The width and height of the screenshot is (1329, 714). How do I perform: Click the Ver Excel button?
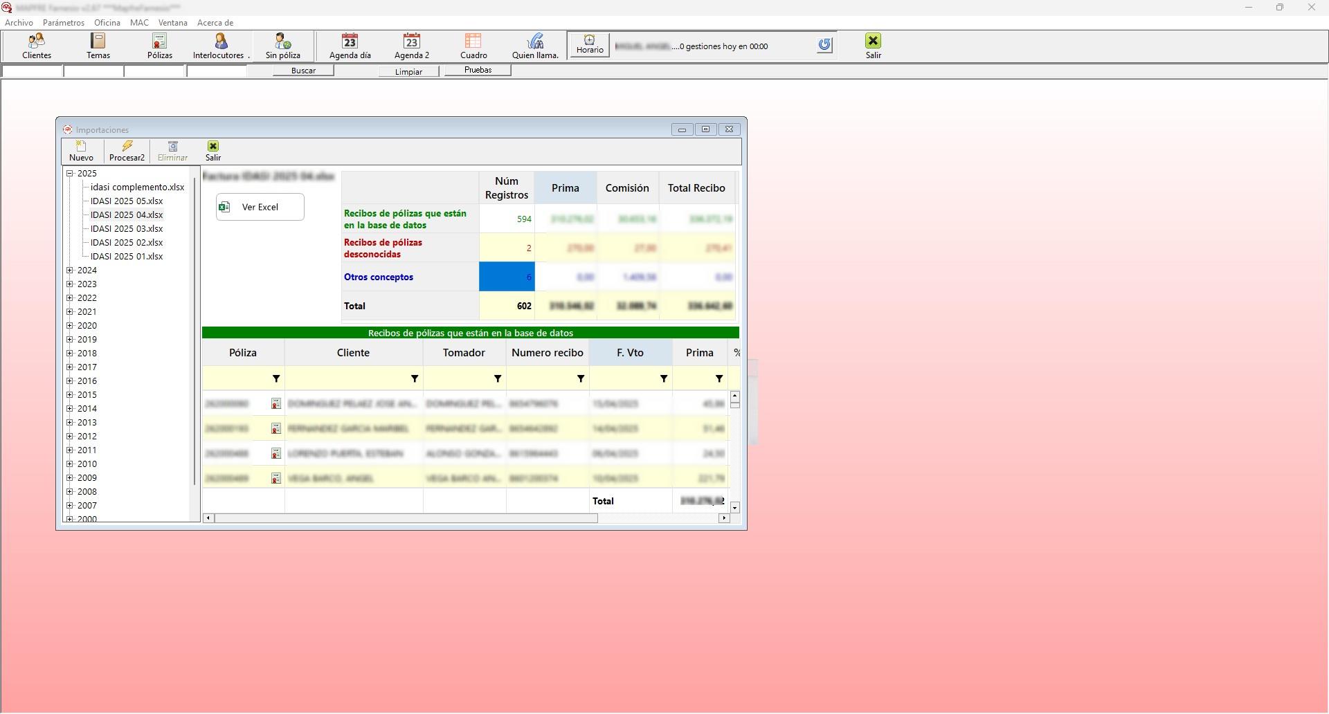tap(260, 207)
